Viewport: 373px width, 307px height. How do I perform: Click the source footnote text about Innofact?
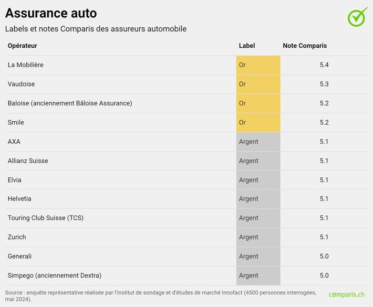click(160, 295)
